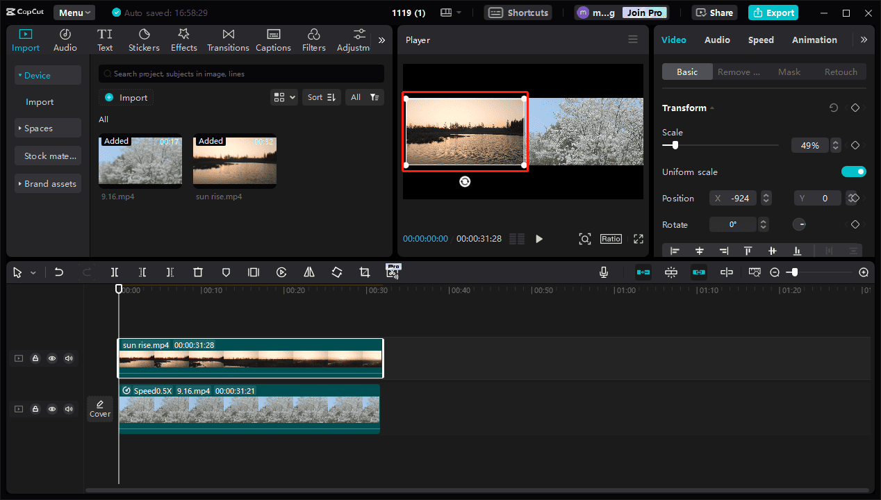Open the Stickers panel
Screen dimensions: 881x500
pos(144,40)
